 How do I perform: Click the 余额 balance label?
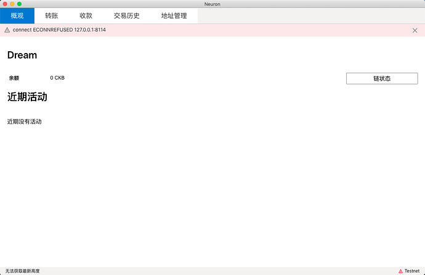pos(14,78)
